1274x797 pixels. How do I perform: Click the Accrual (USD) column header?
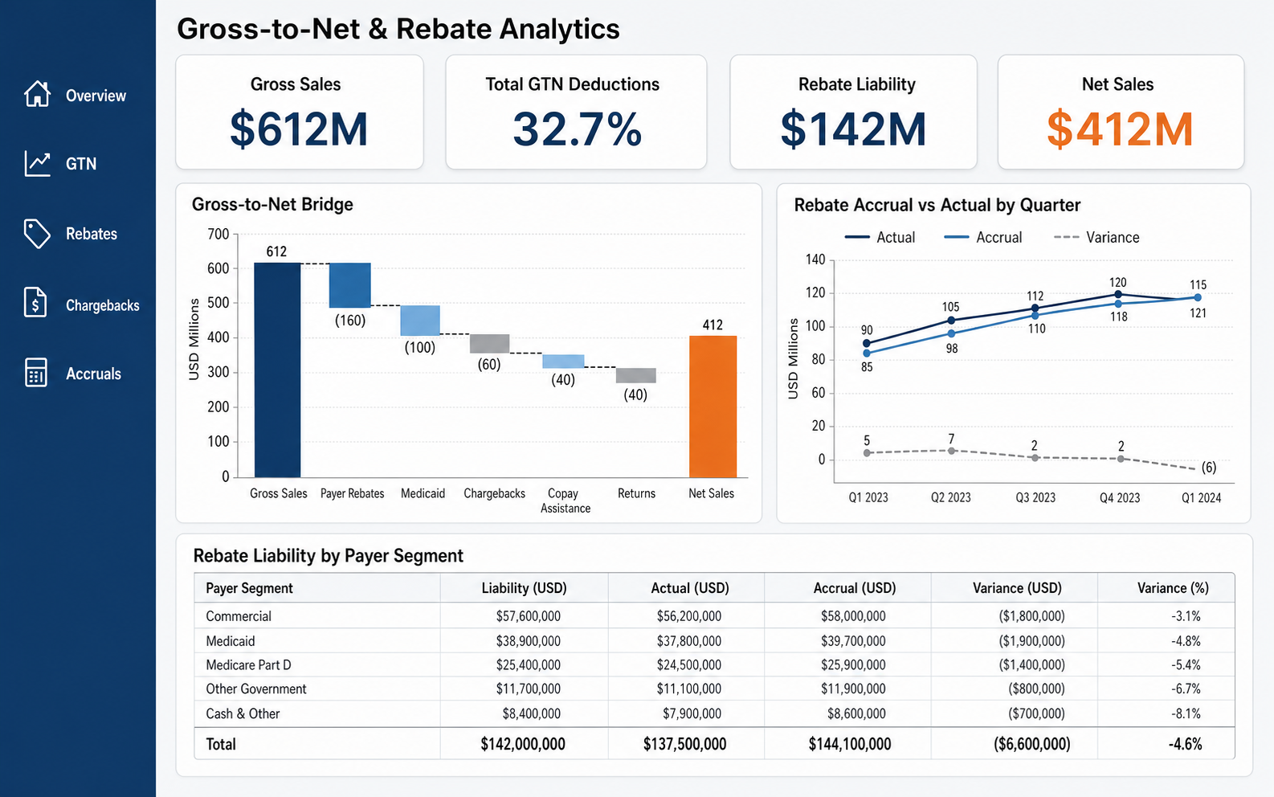point(855,588)
